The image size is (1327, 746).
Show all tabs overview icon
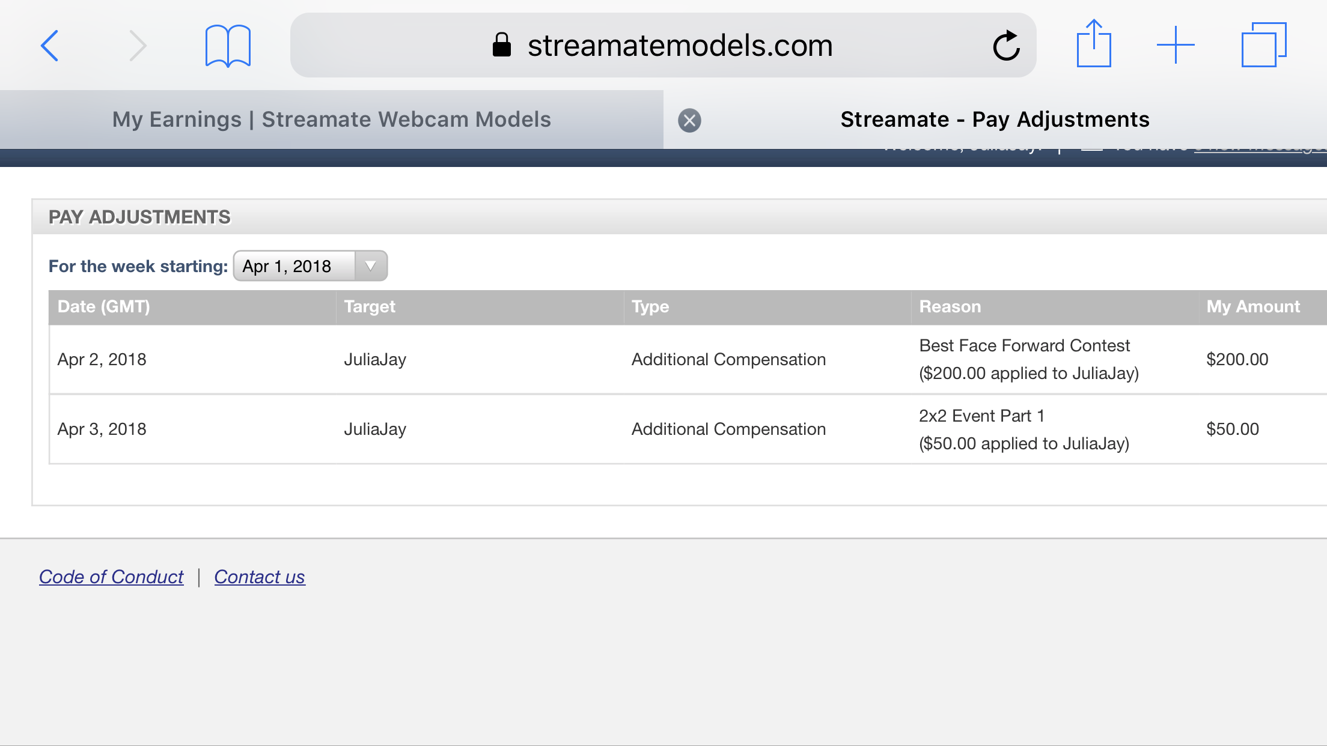coord(1264,44)
